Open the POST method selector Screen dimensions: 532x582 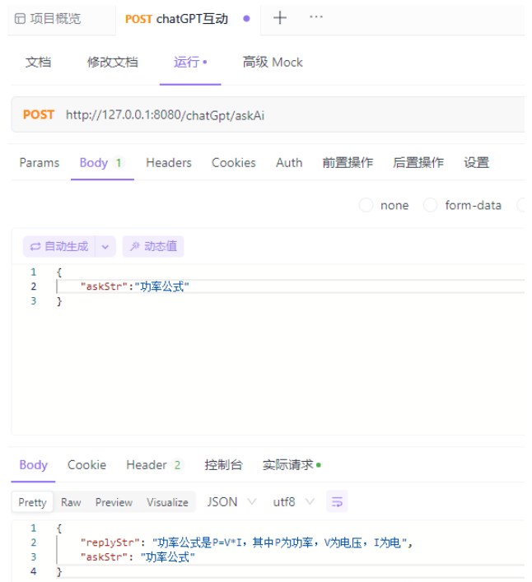click(x=39, y=114)
